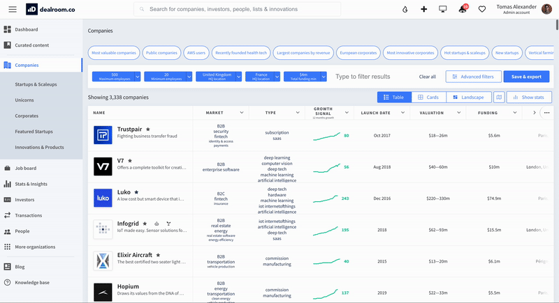Click the Curated content sidebar icon
Viewport: 559px width, 303px height.
click(x=7, y=45)
